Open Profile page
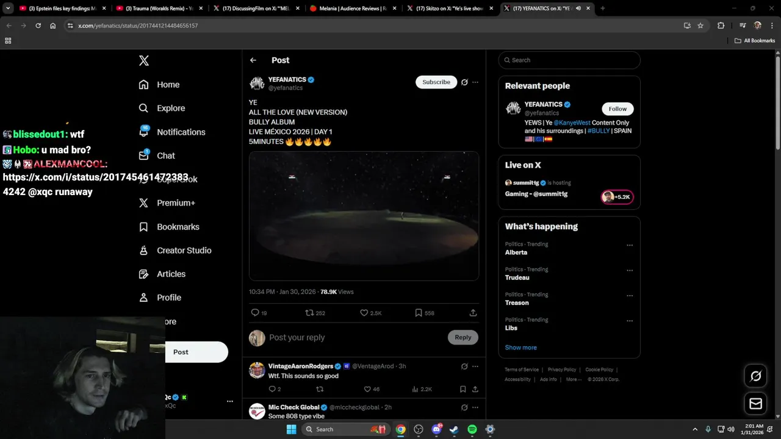Screen dimensions: 781x439 pos(160,298)
